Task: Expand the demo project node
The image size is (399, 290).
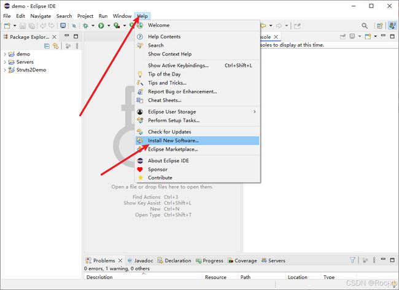Action: (x=4, y=54)
